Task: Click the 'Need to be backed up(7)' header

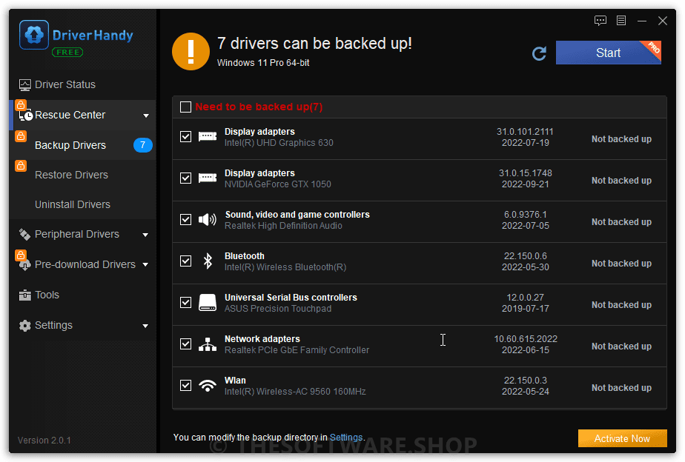Action: tap(259, 107)
